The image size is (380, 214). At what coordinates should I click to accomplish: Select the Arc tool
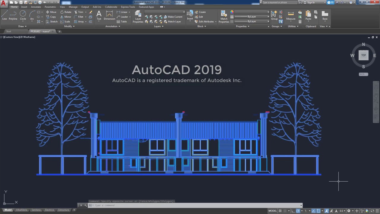click(x=32, y=15)
